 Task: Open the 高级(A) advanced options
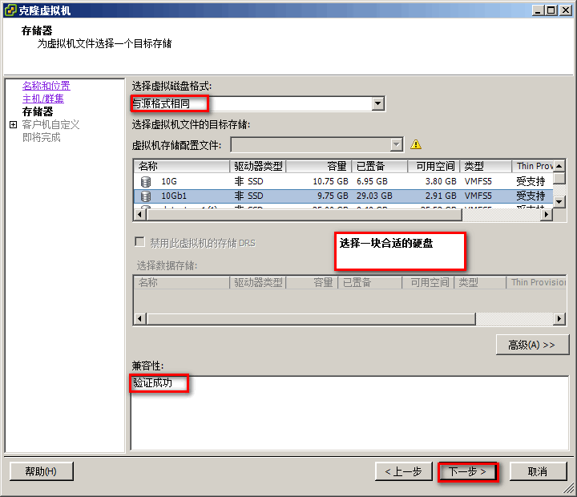tap(532, 345)
